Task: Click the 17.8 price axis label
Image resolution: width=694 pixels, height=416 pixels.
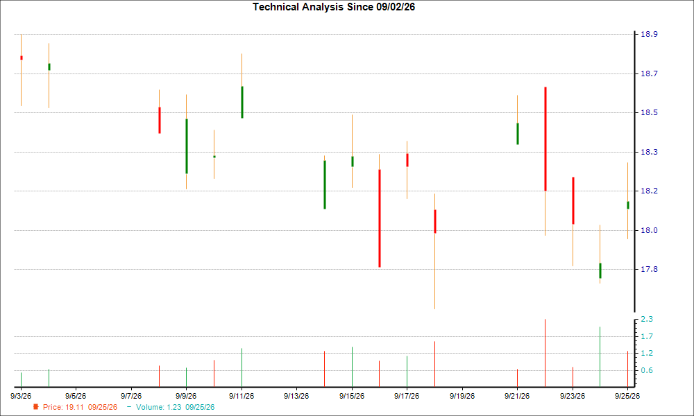Action: [x=649, y=269]
